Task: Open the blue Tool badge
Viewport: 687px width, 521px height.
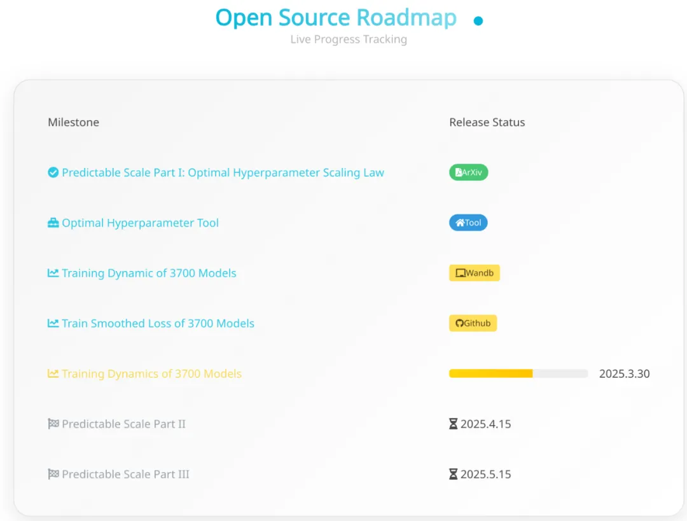Action: pyautogui.click(x=468, y=223)
